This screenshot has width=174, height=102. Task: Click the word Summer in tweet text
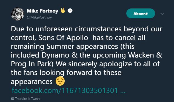(60, 46)
